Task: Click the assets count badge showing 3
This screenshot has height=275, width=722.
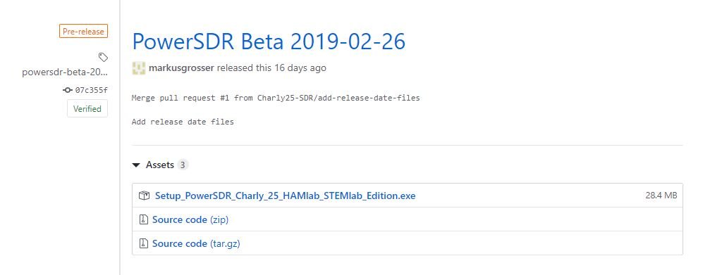Action: point(183,165)
